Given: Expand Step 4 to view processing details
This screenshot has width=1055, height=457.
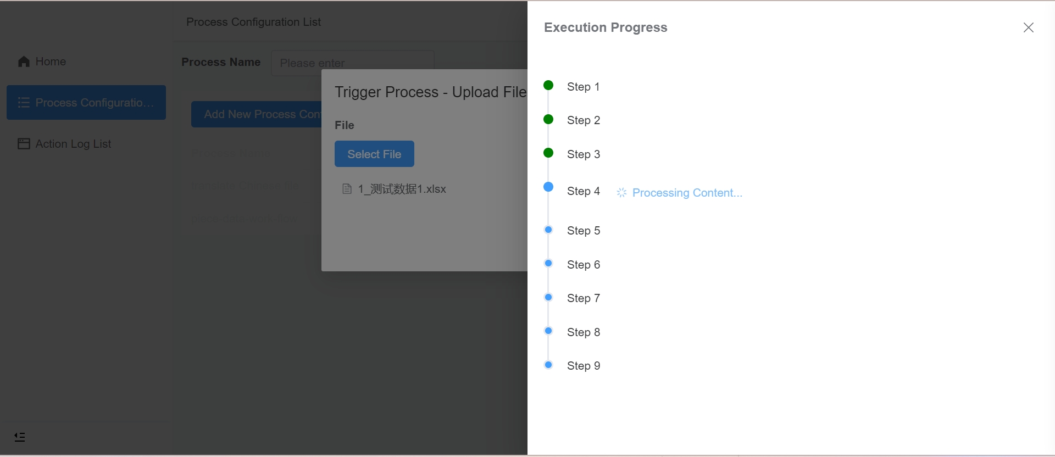Looking at the screenshot, I should 584,191.
